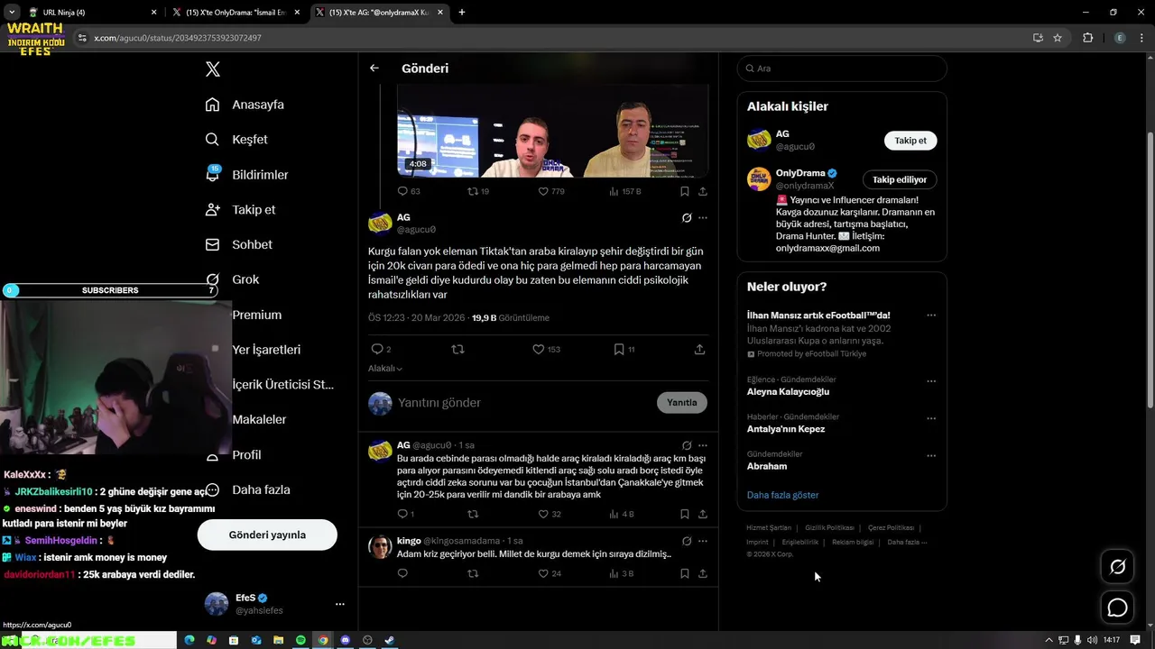Viewport: 1155px width, 649px height.
Task: Reply icon showing 2 on main post
Action: (377, 349)
